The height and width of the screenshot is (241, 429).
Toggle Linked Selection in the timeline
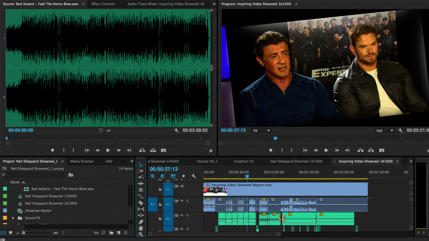click(173, 176)
